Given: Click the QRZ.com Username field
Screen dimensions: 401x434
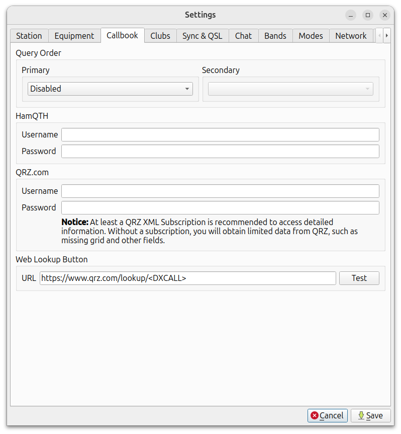Looking at the screenshot, I should click(220, 191).
